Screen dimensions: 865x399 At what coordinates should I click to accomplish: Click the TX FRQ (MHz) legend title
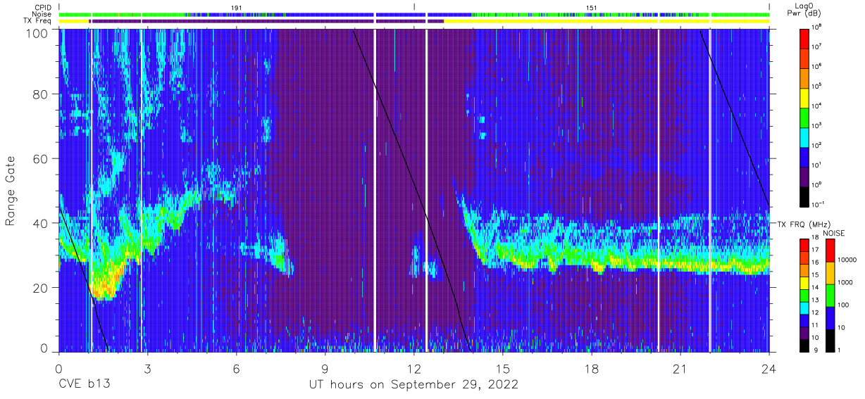[x=803, y=224]
